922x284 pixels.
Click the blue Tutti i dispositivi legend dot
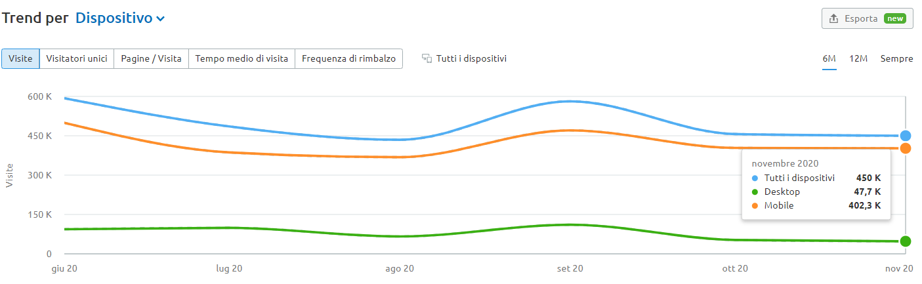coord(755,178)
